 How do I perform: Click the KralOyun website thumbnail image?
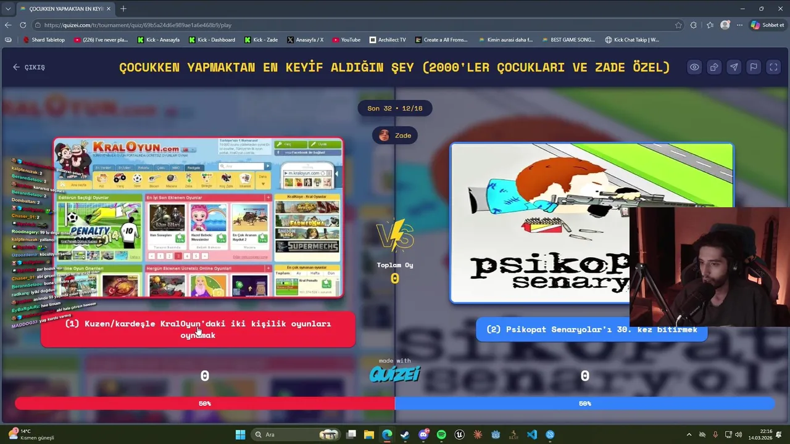point(198,218)
